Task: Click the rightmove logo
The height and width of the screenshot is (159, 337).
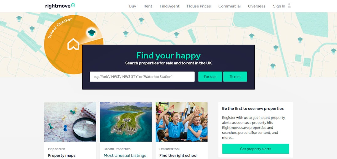Action: (x=60, y=6)
